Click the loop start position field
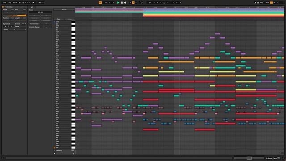This screenshot has height=161, width=286. click(153, 3)
